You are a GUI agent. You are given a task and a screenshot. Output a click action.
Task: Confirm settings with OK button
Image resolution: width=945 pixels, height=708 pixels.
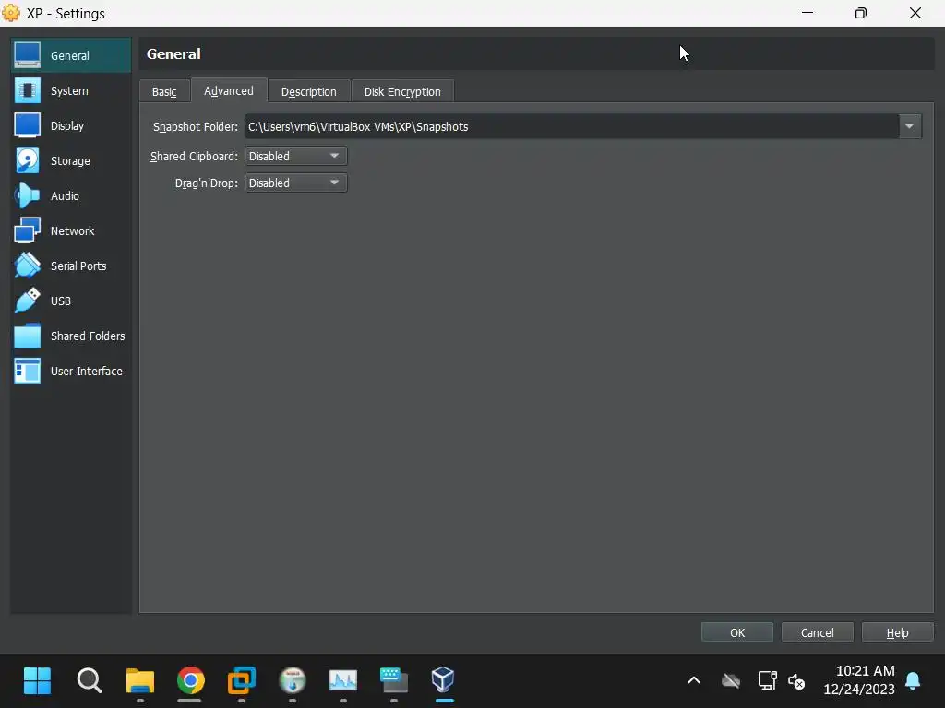[737, 632]
